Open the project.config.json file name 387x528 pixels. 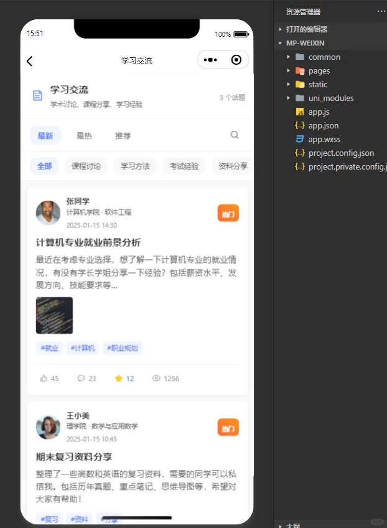click(342, 153)
